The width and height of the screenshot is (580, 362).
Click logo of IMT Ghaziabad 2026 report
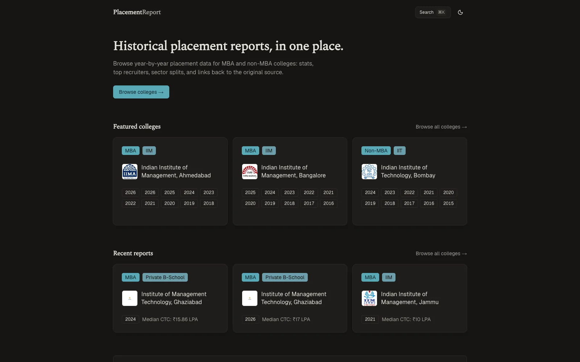coord(250,298)
